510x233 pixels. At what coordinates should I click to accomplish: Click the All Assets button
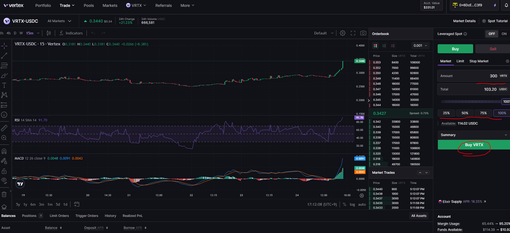click(419, 216)
